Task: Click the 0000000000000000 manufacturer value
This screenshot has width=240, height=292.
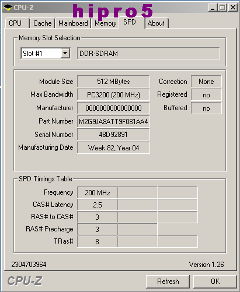Action: click(x=113, y=108)
